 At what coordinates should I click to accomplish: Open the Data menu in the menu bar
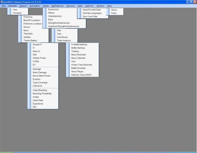click(80, 6)
